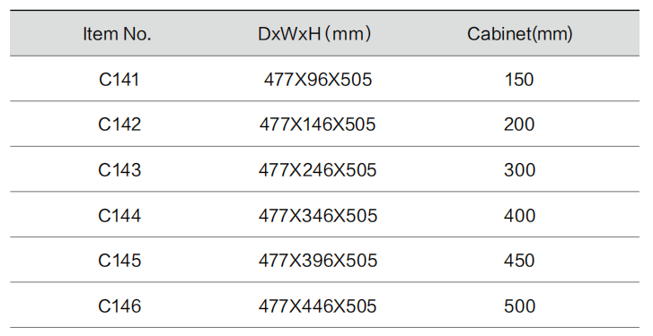Click the Cabinet(mm) column header
This screenshot has height=336, width=653.
(x=520, y=34)
